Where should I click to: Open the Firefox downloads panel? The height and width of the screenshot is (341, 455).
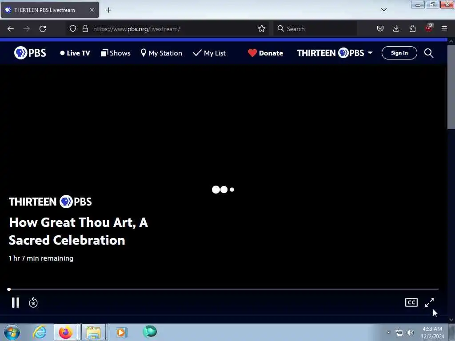(396, 29)
